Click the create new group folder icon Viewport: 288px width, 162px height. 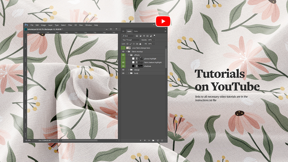tap(153, 140)
